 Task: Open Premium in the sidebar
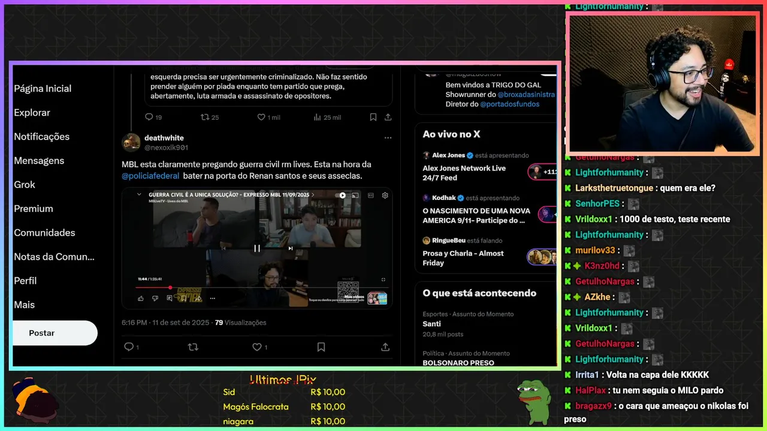click(x=34, y=208)
